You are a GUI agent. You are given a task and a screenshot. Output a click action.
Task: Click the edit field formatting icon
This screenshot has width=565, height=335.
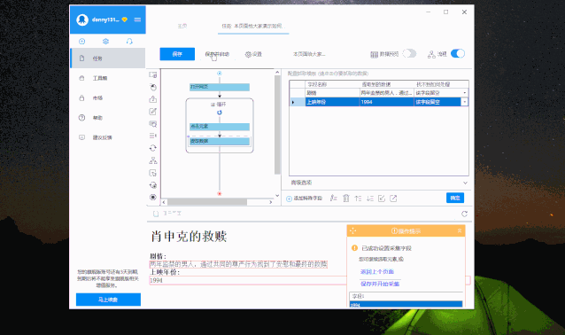(x=334, y=198)
